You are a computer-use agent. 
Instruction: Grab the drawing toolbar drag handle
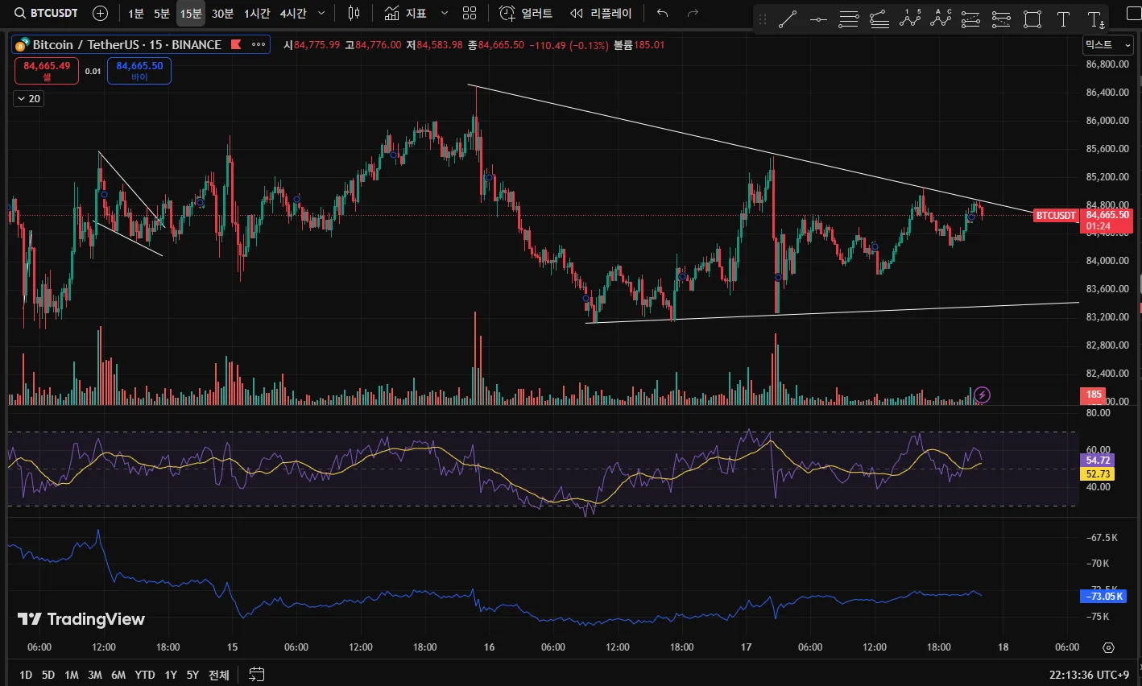[763, 19]
